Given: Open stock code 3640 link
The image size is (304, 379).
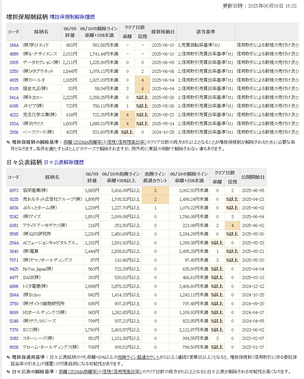Looking at the screenshot, I should tap(14, 251).
